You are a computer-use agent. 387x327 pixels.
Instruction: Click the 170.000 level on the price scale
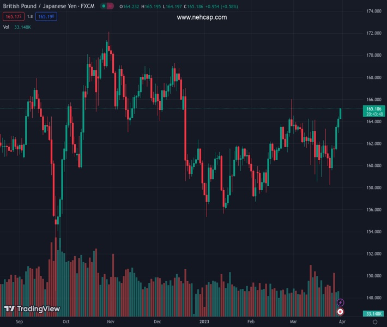point(373,56)
